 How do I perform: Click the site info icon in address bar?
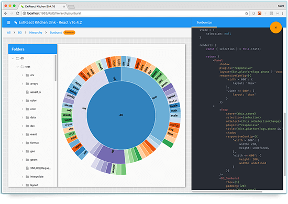24,14
